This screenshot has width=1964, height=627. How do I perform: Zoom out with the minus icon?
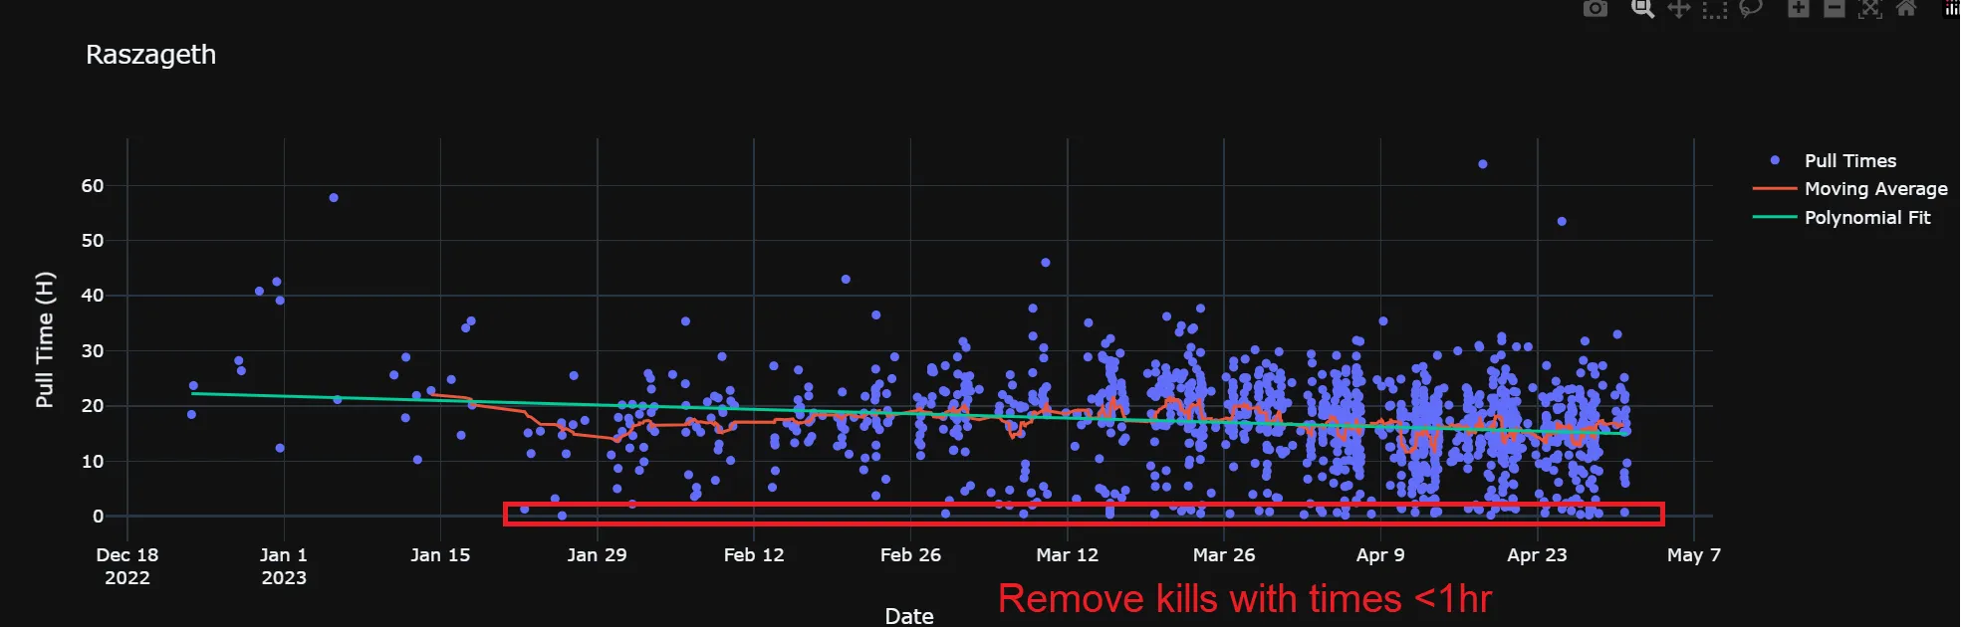pos(1834,9)
